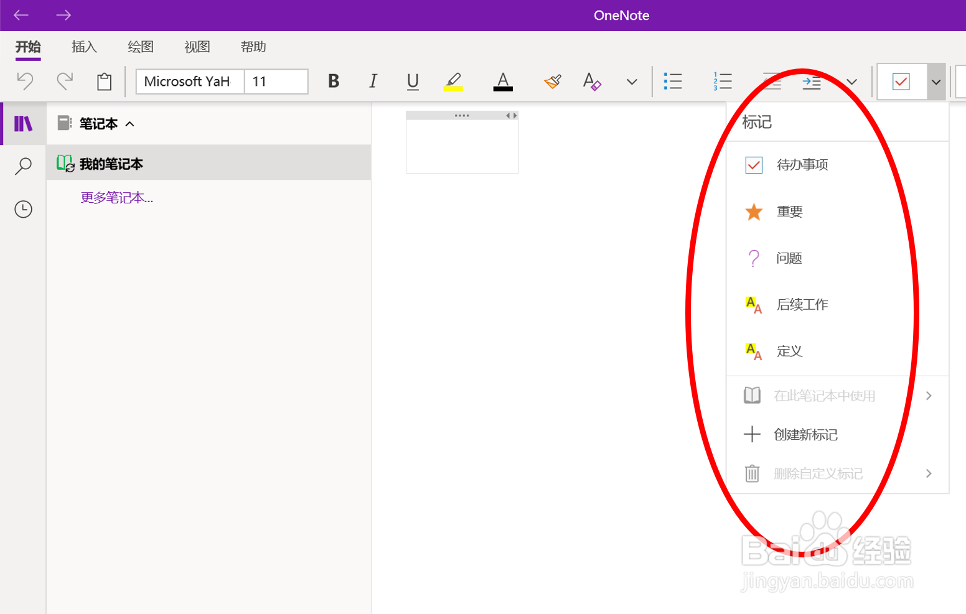Click inside the empty note container
The height and width of the screenshot is (614, 966).
tap(462, 146)
